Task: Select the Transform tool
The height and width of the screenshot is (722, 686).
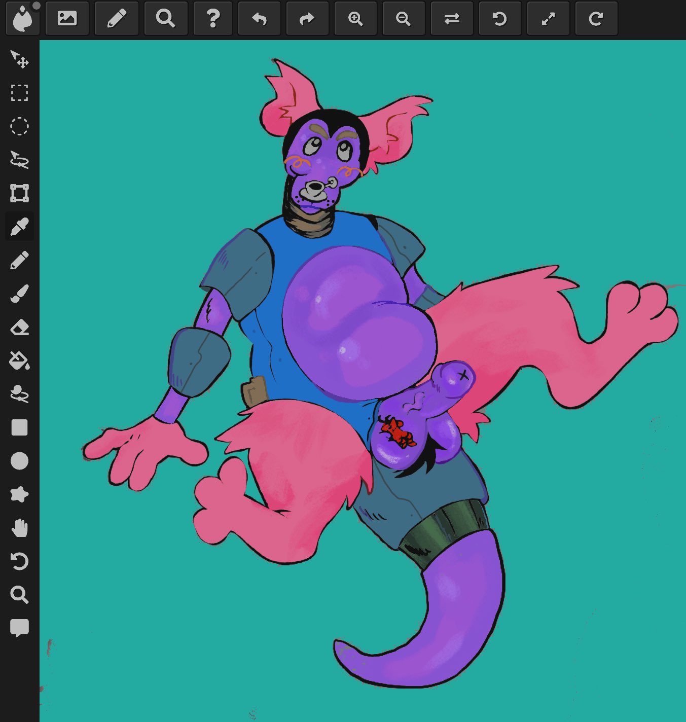Action: [x=19, y=193]
